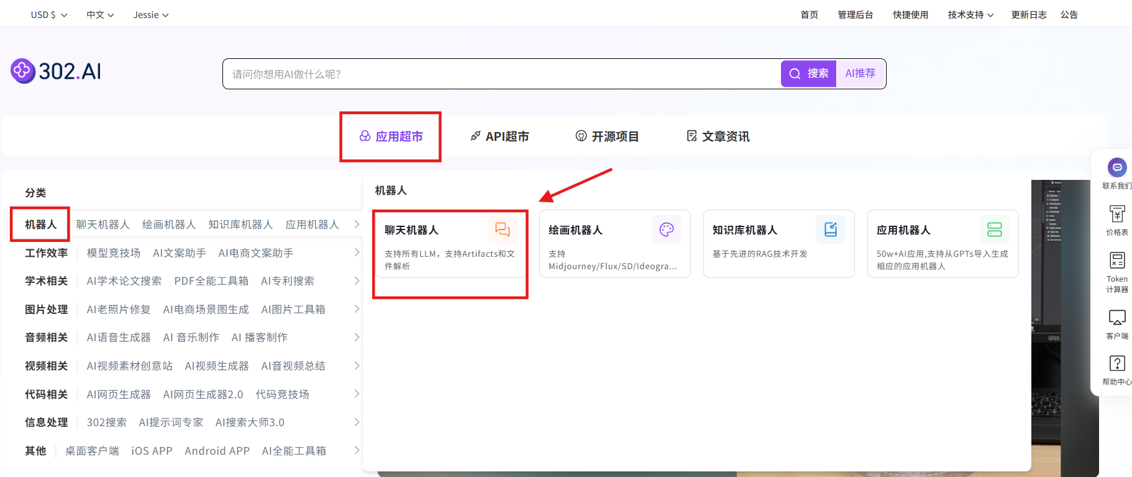The image size is (1132, 477).
Task: Select the 视频相关 category
Action: pyautogui.click(x=46, y=366)
